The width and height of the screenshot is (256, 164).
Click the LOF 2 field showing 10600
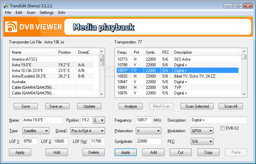point(60,141)
